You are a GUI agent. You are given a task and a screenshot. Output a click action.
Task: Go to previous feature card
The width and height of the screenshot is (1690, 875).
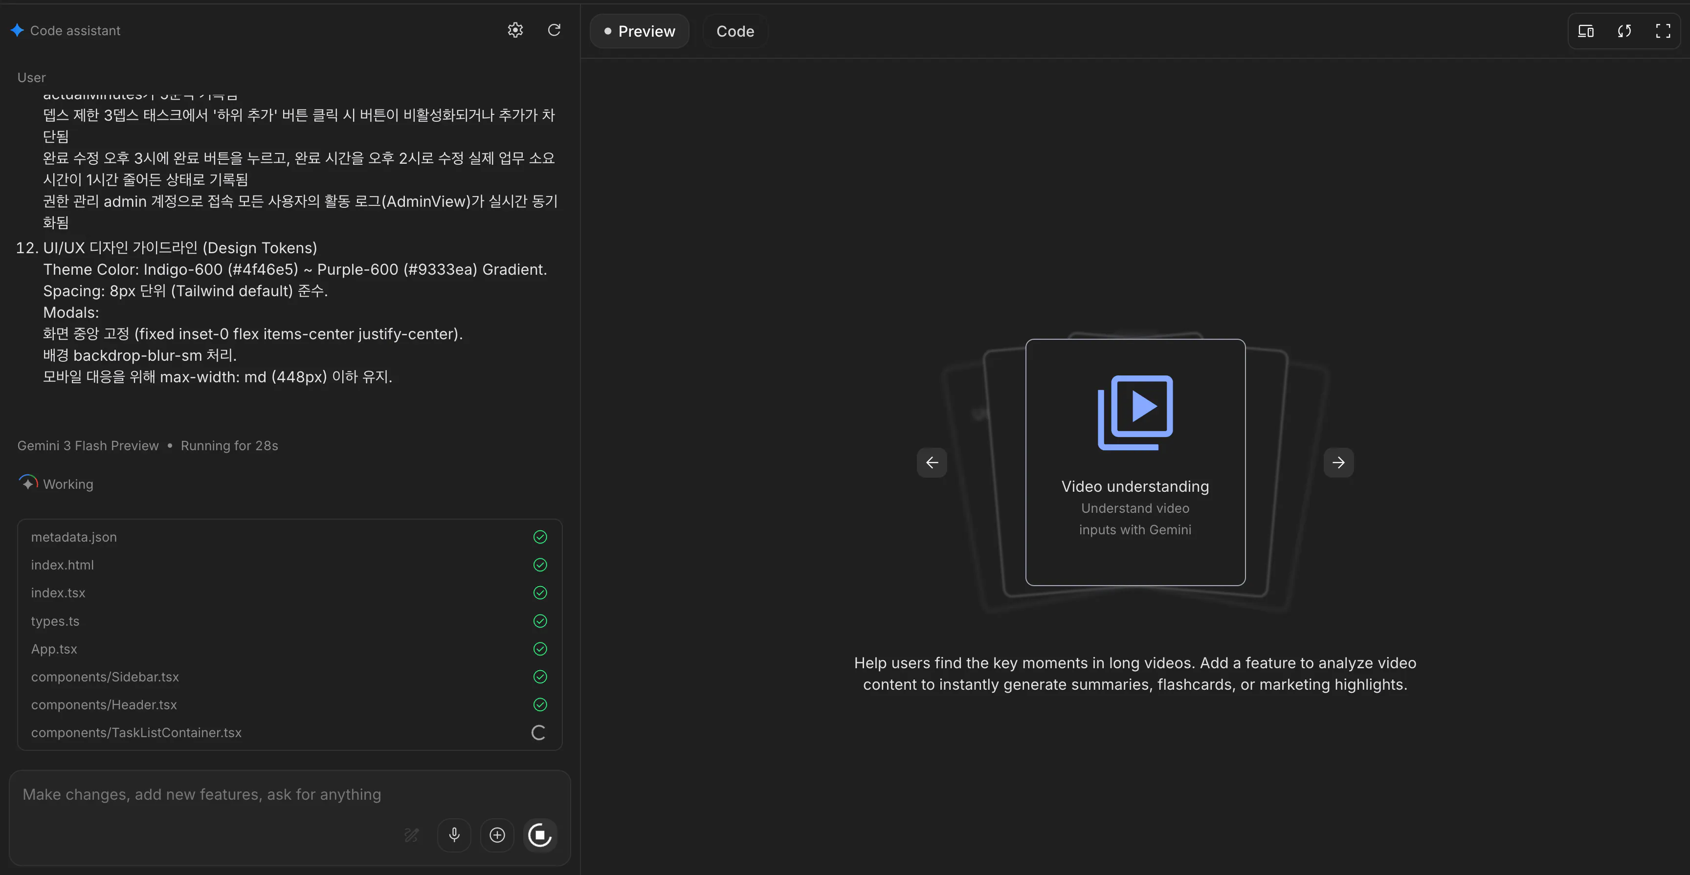[x=932, y=462]
